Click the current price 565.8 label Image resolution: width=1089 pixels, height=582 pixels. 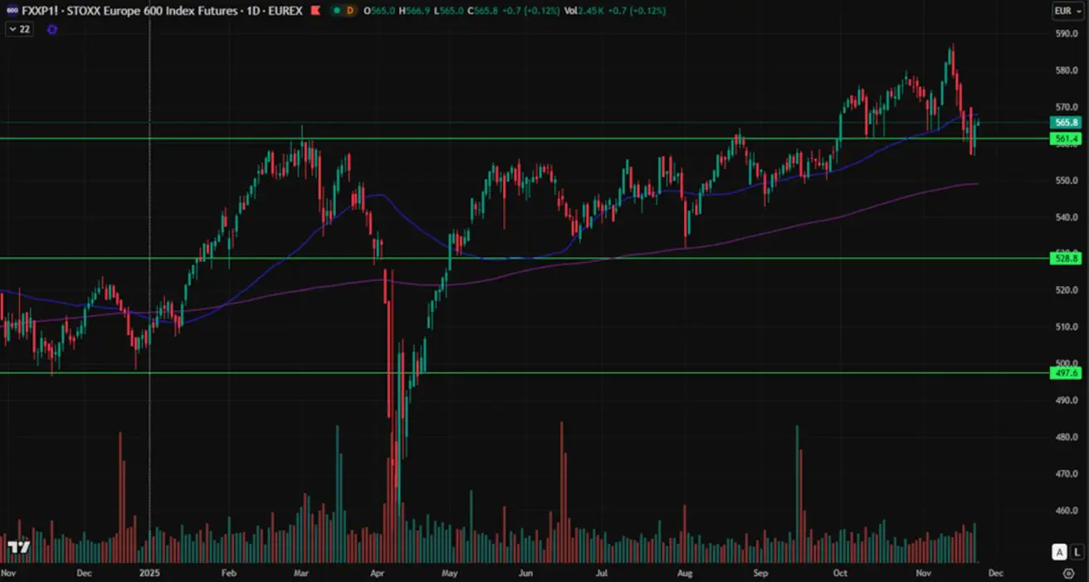click(x=1065, y=123)
